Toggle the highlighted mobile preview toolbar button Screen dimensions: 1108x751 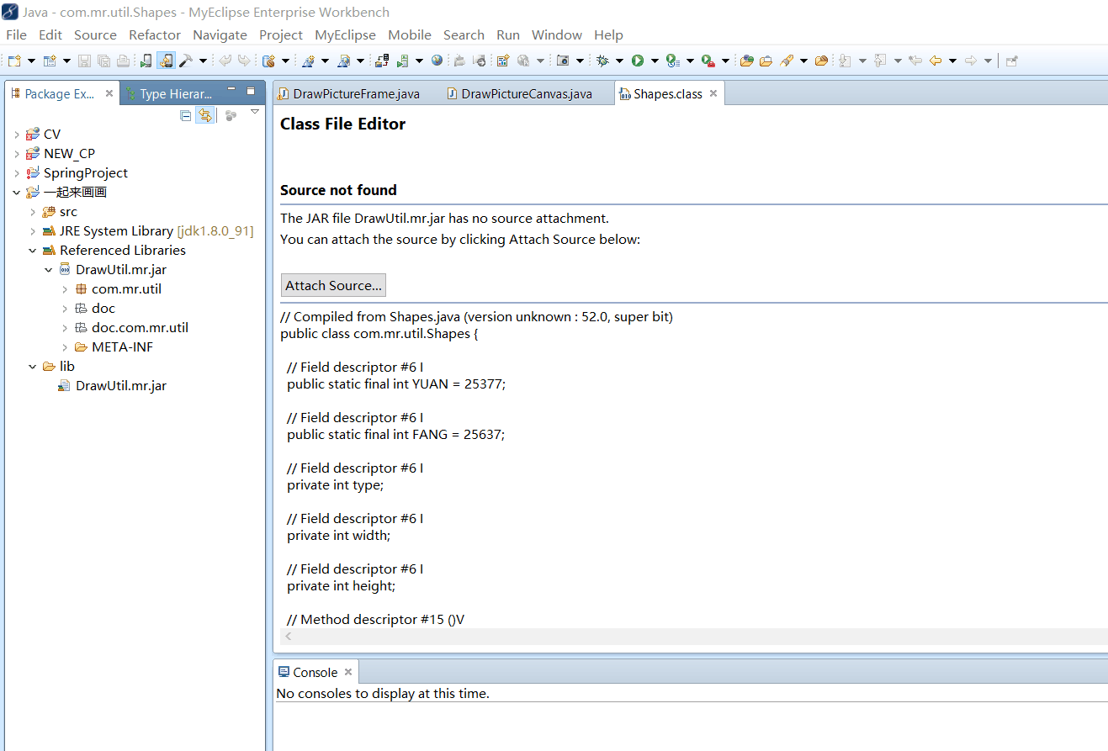(165, 61)
